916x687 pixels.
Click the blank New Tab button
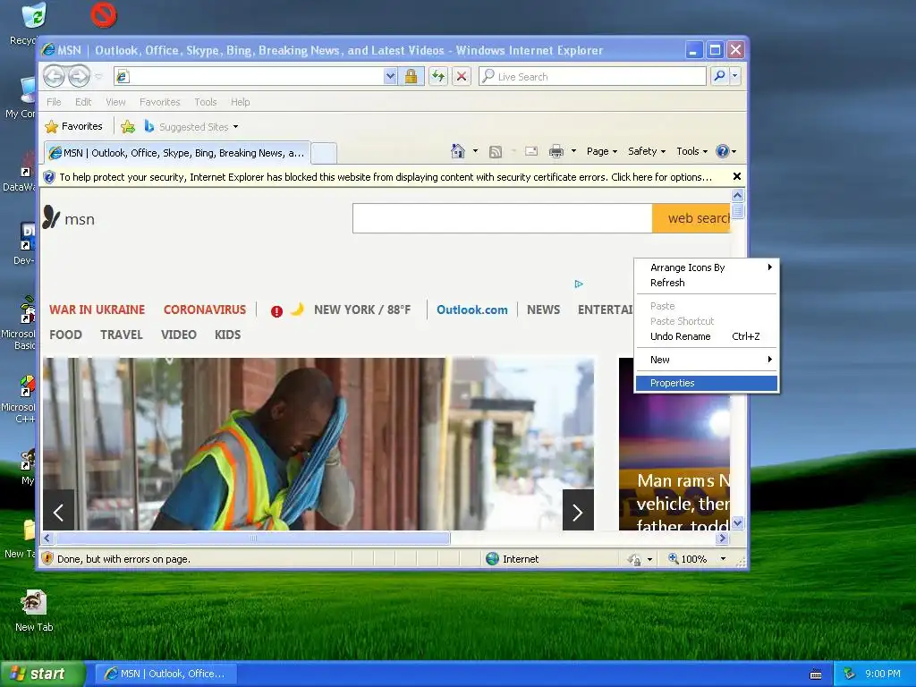point(324,154)
